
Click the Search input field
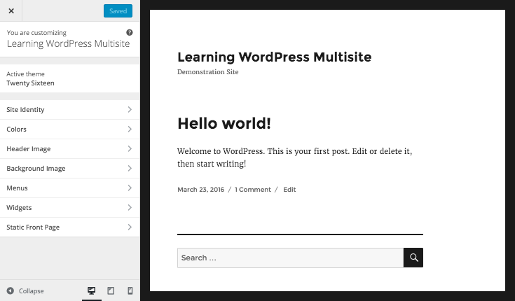click(x=290, y=258)
